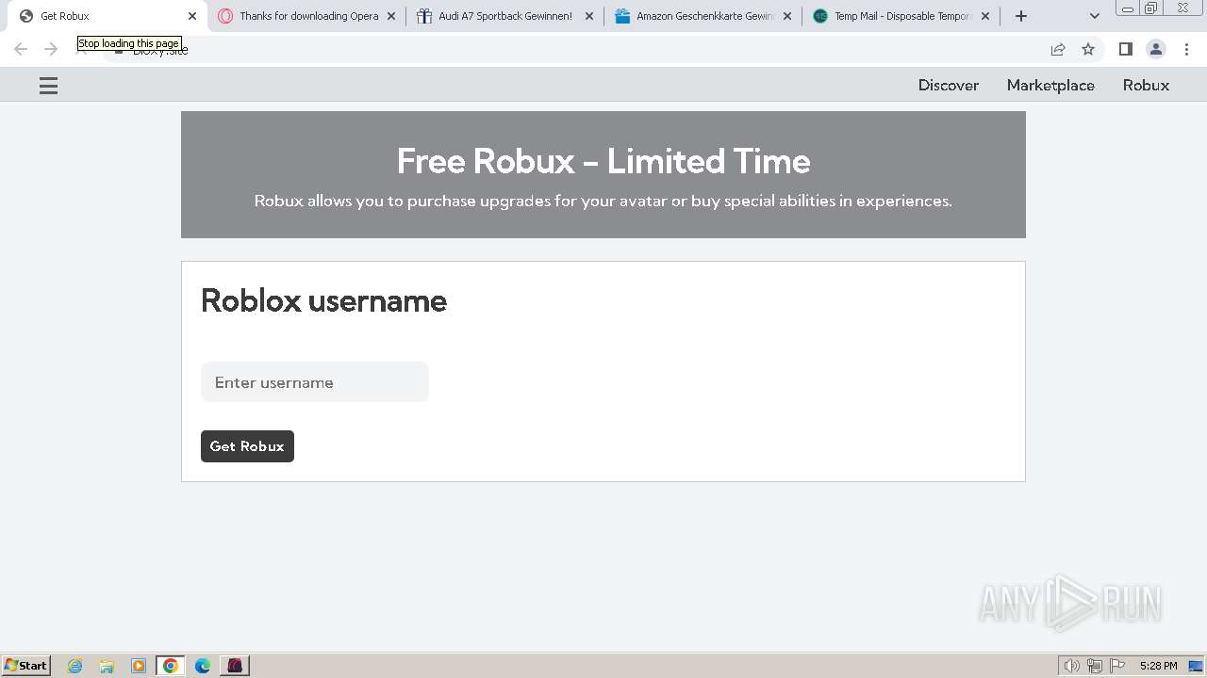The width and height of the screenshot is (1207, 678).
Task: Switch to Amazon Geschenkkarte tab
Action: (703, 16)
